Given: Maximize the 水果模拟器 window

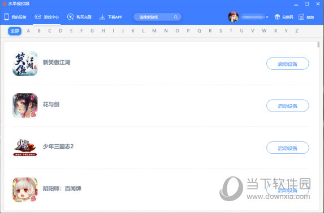Looking at the screenshot, I should point(307,4).
